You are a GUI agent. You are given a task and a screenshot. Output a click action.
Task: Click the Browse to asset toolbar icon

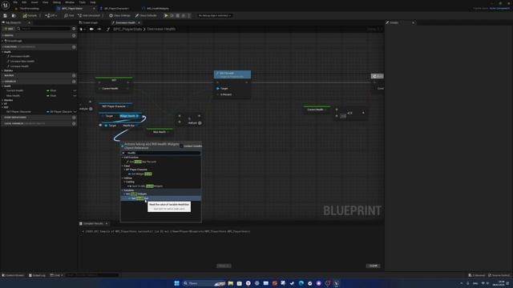point(14,15)
